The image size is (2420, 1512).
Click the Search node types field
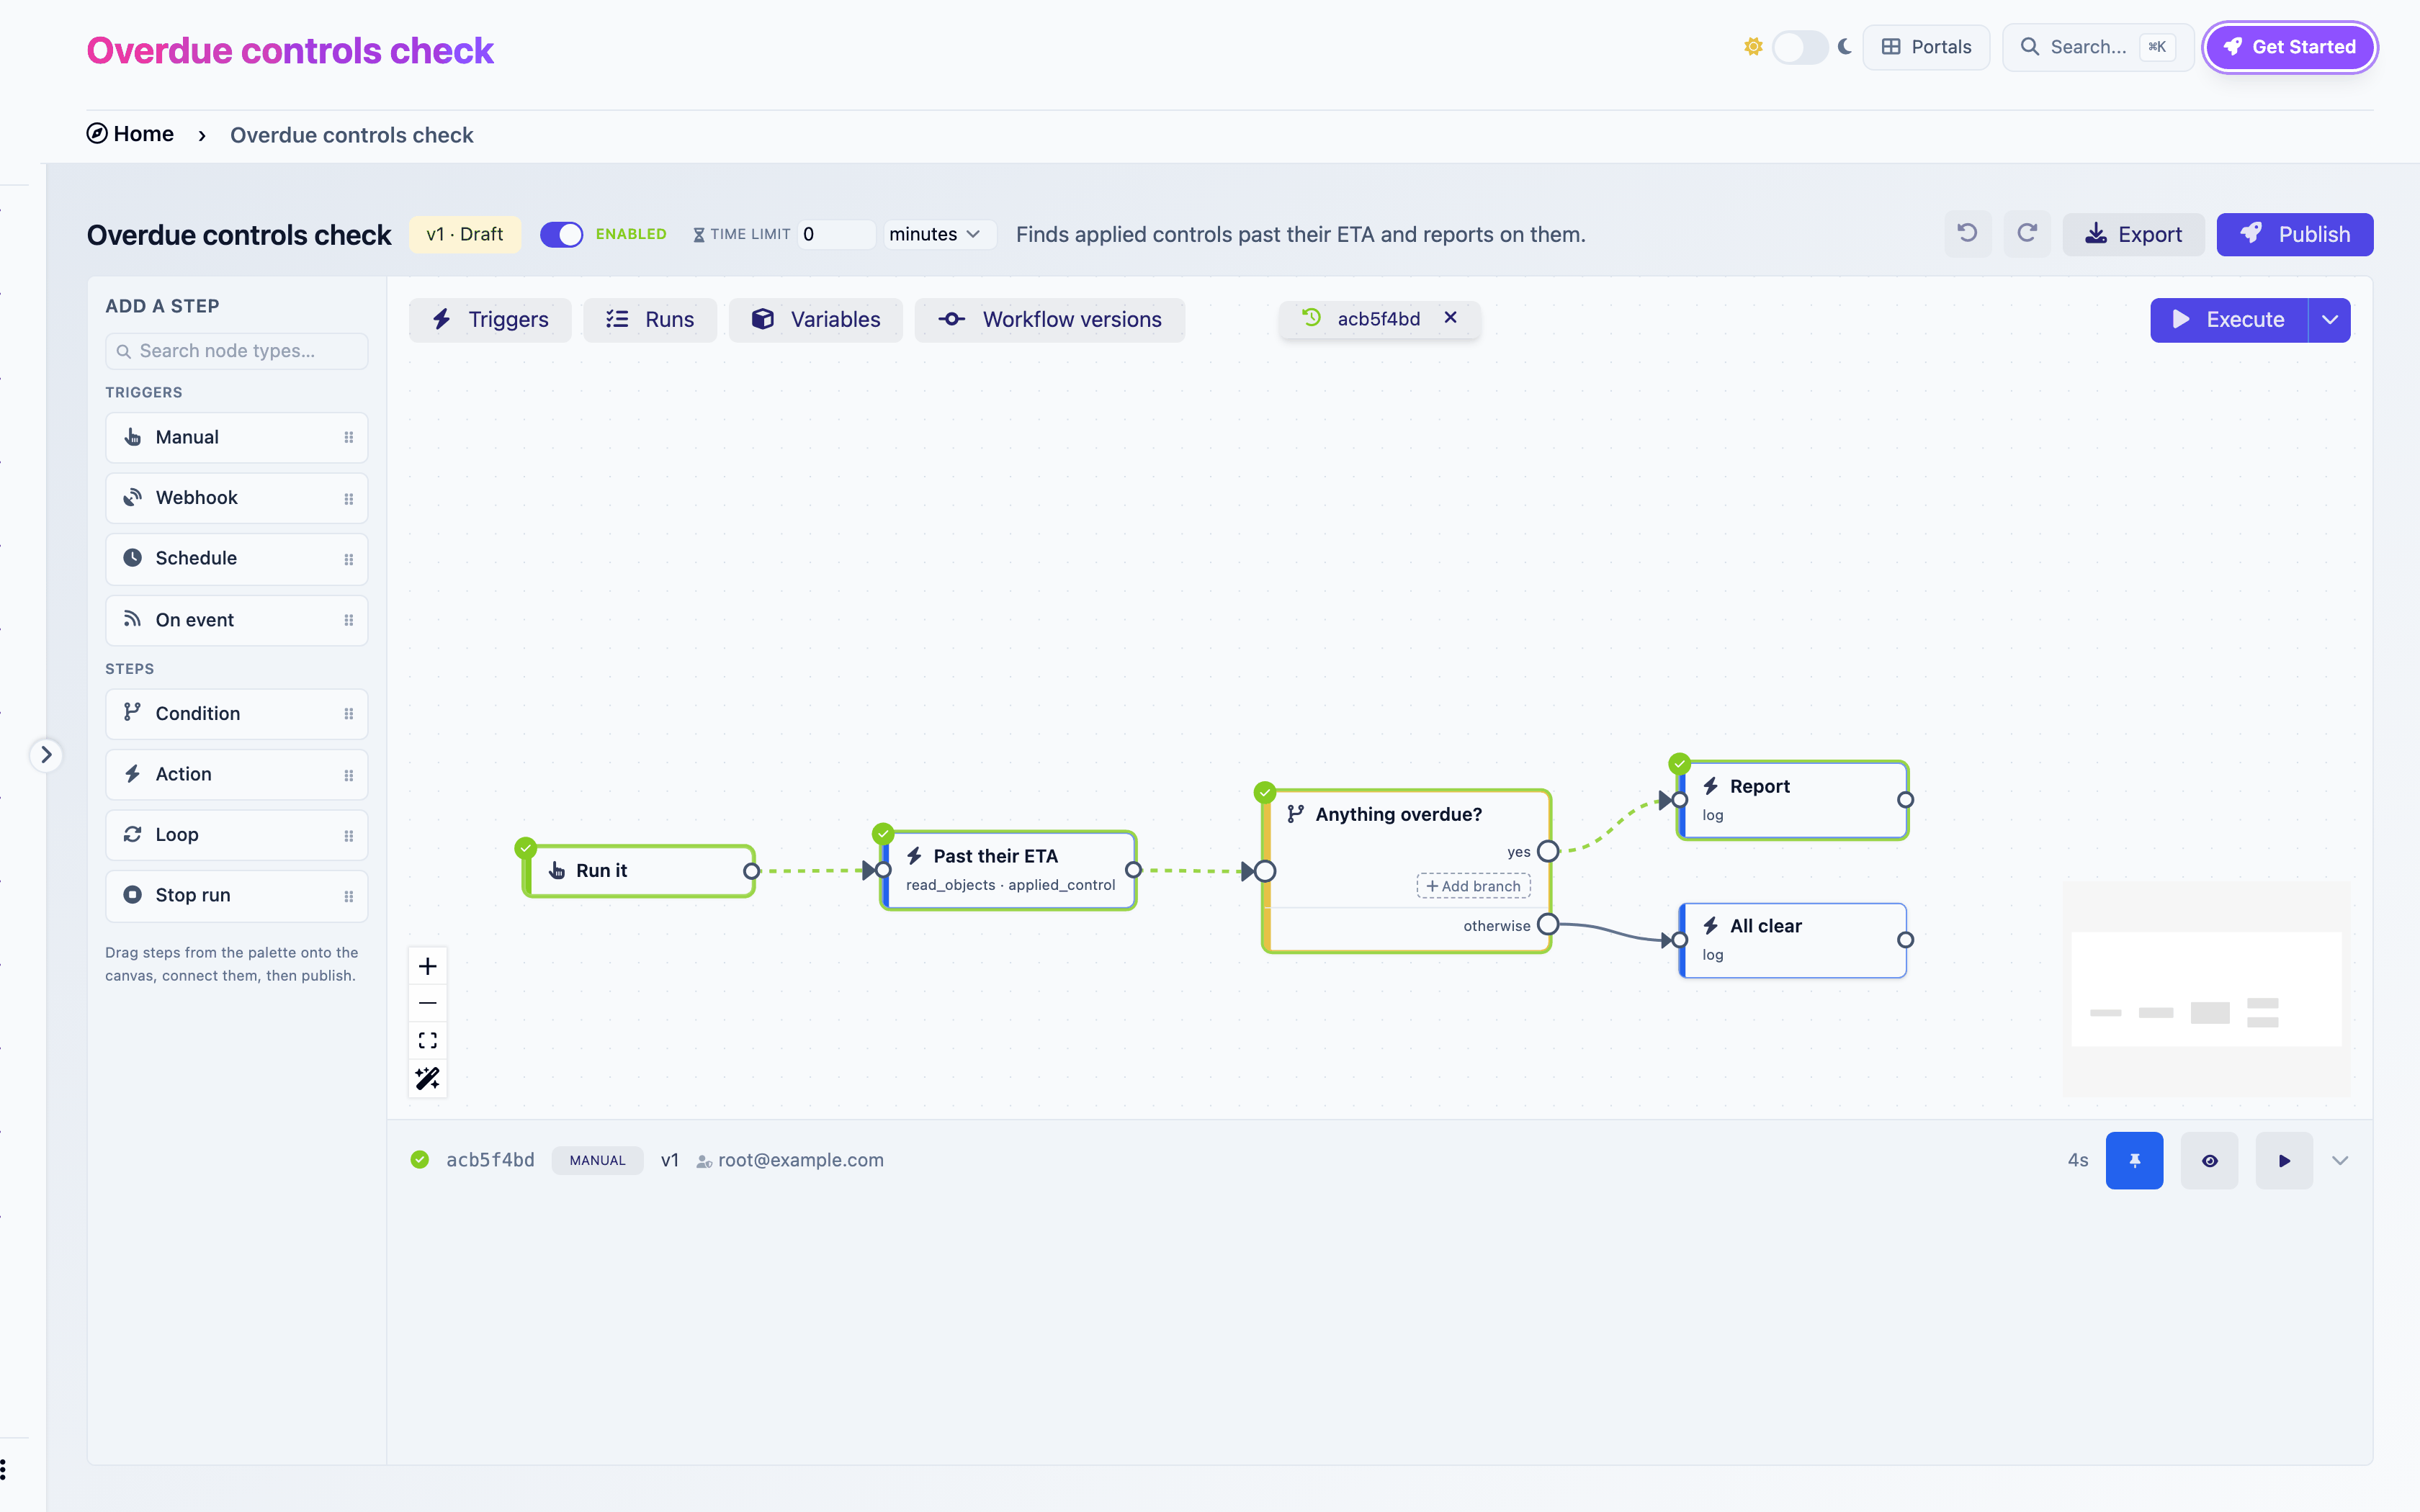click(237, 351)
